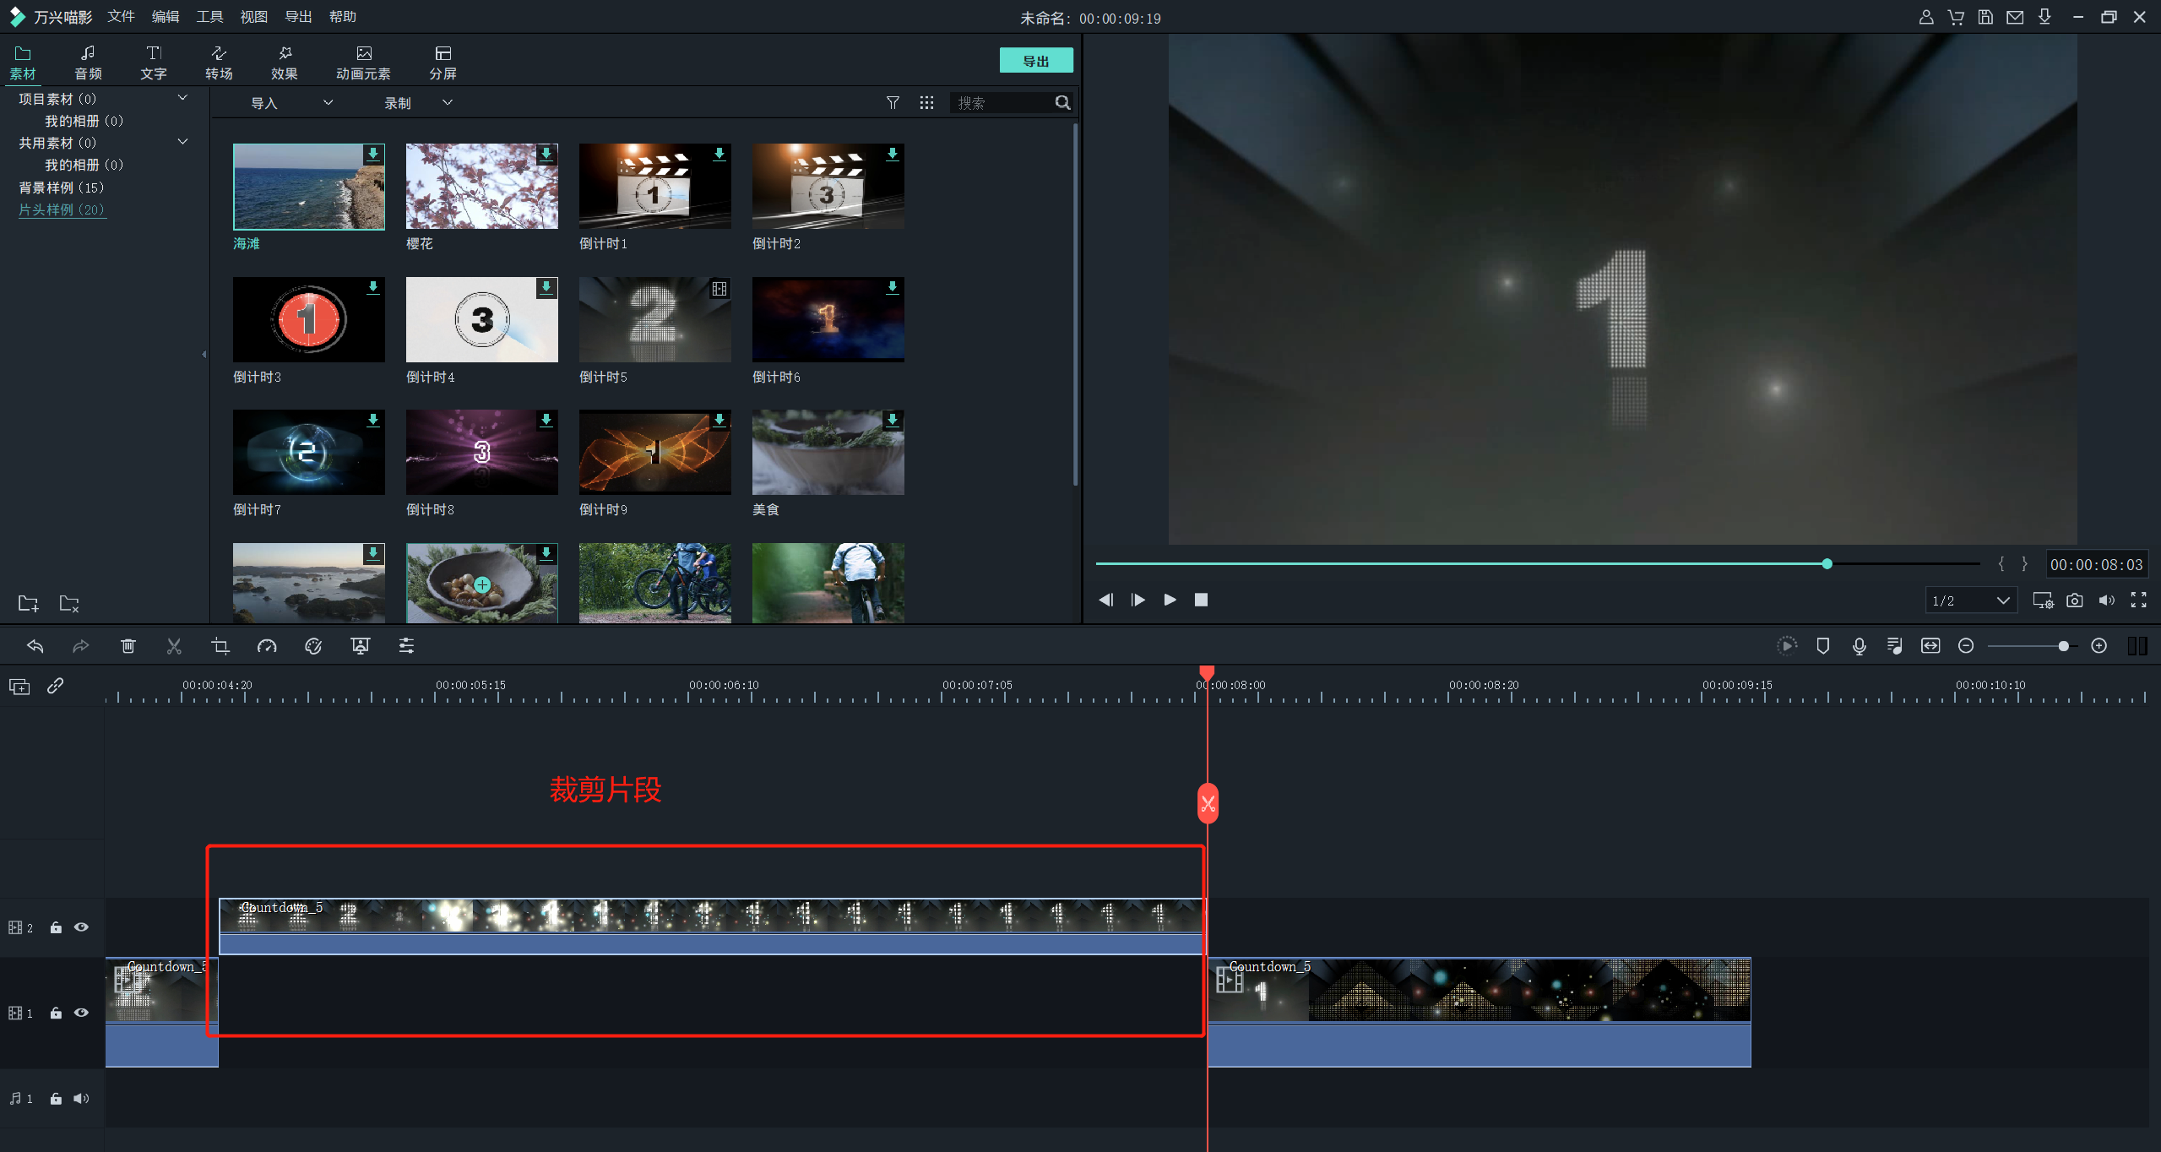
Task: Click the 导出 export button
Action: [x=1036, y=61]
